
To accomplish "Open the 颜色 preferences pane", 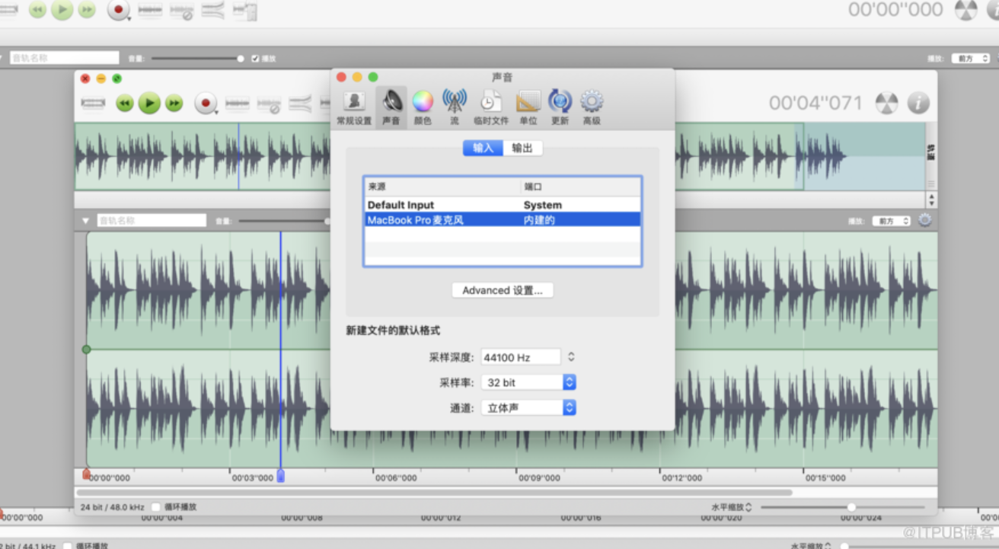I will 423,105.
